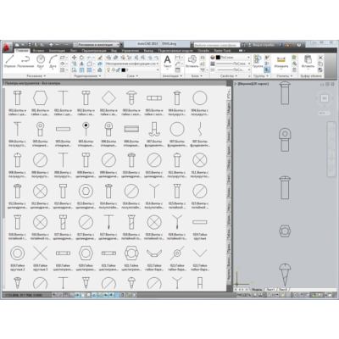Switch to the Модель layout tab
The width and height of the screenshot is (339, 339).
click(x=257, y=290)
